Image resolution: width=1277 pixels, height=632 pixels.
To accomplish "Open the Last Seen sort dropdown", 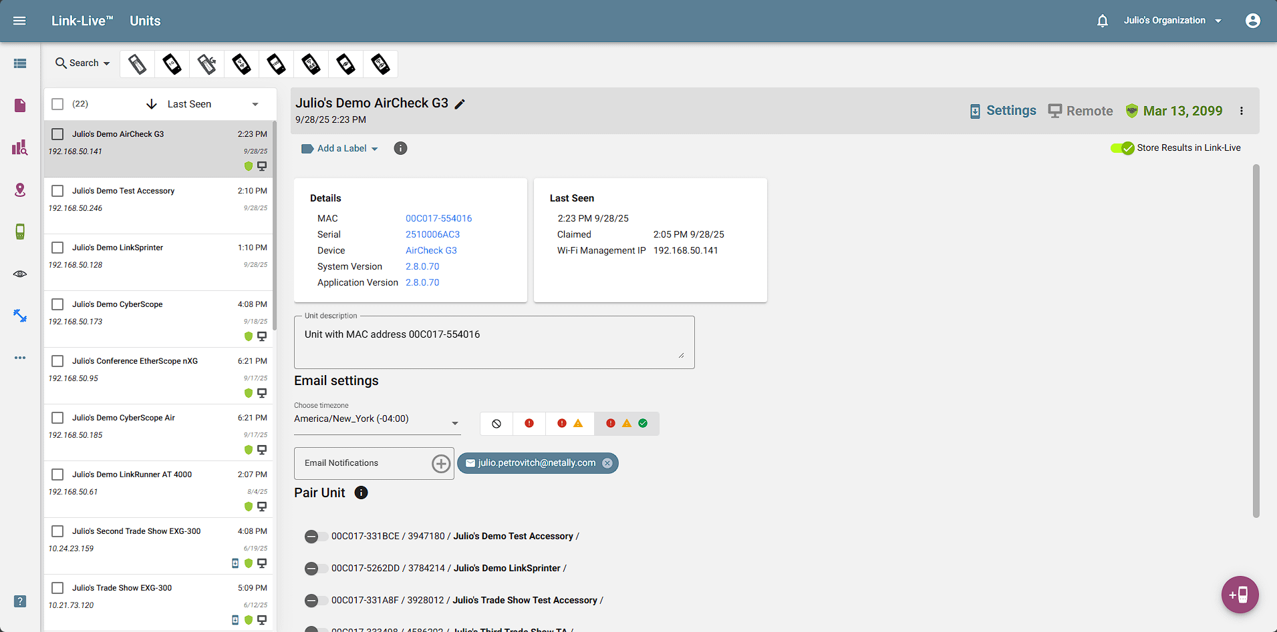I will (255, 104).
